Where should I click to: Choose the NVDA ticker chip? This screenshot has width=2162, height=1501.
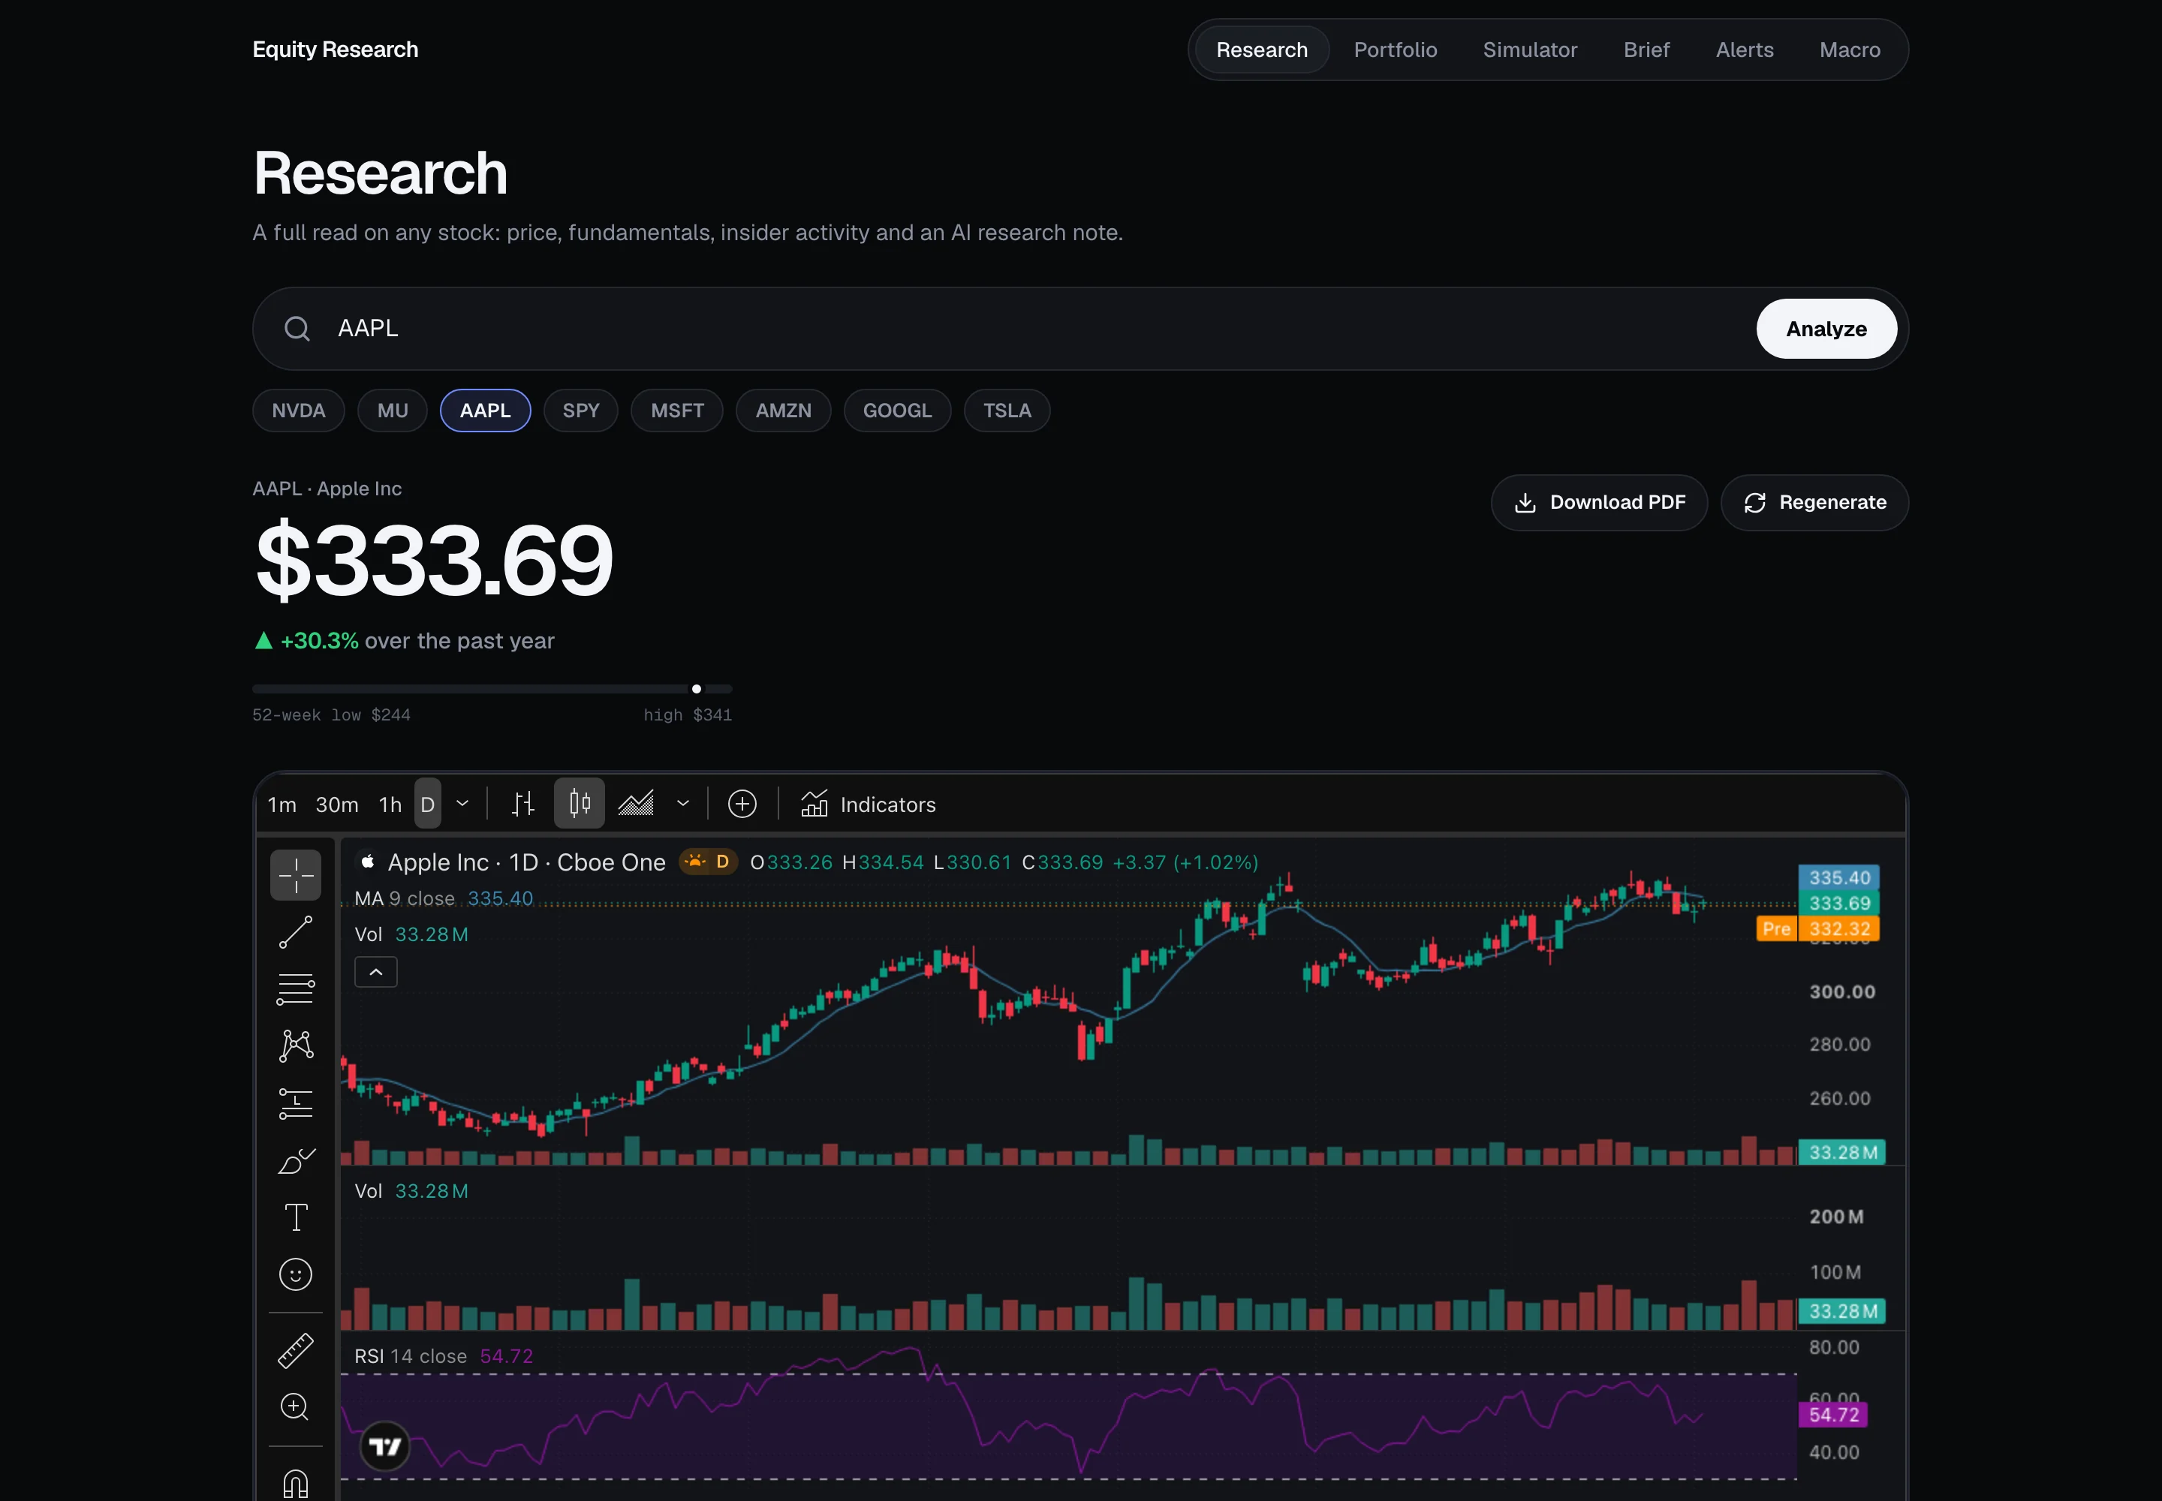(x=298, y=411)
